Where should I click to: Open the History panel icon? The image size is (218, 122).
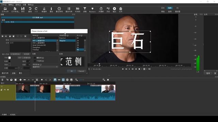pos(108,10)
